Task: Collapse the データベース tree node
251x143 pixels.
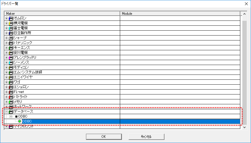Action: 7,112
